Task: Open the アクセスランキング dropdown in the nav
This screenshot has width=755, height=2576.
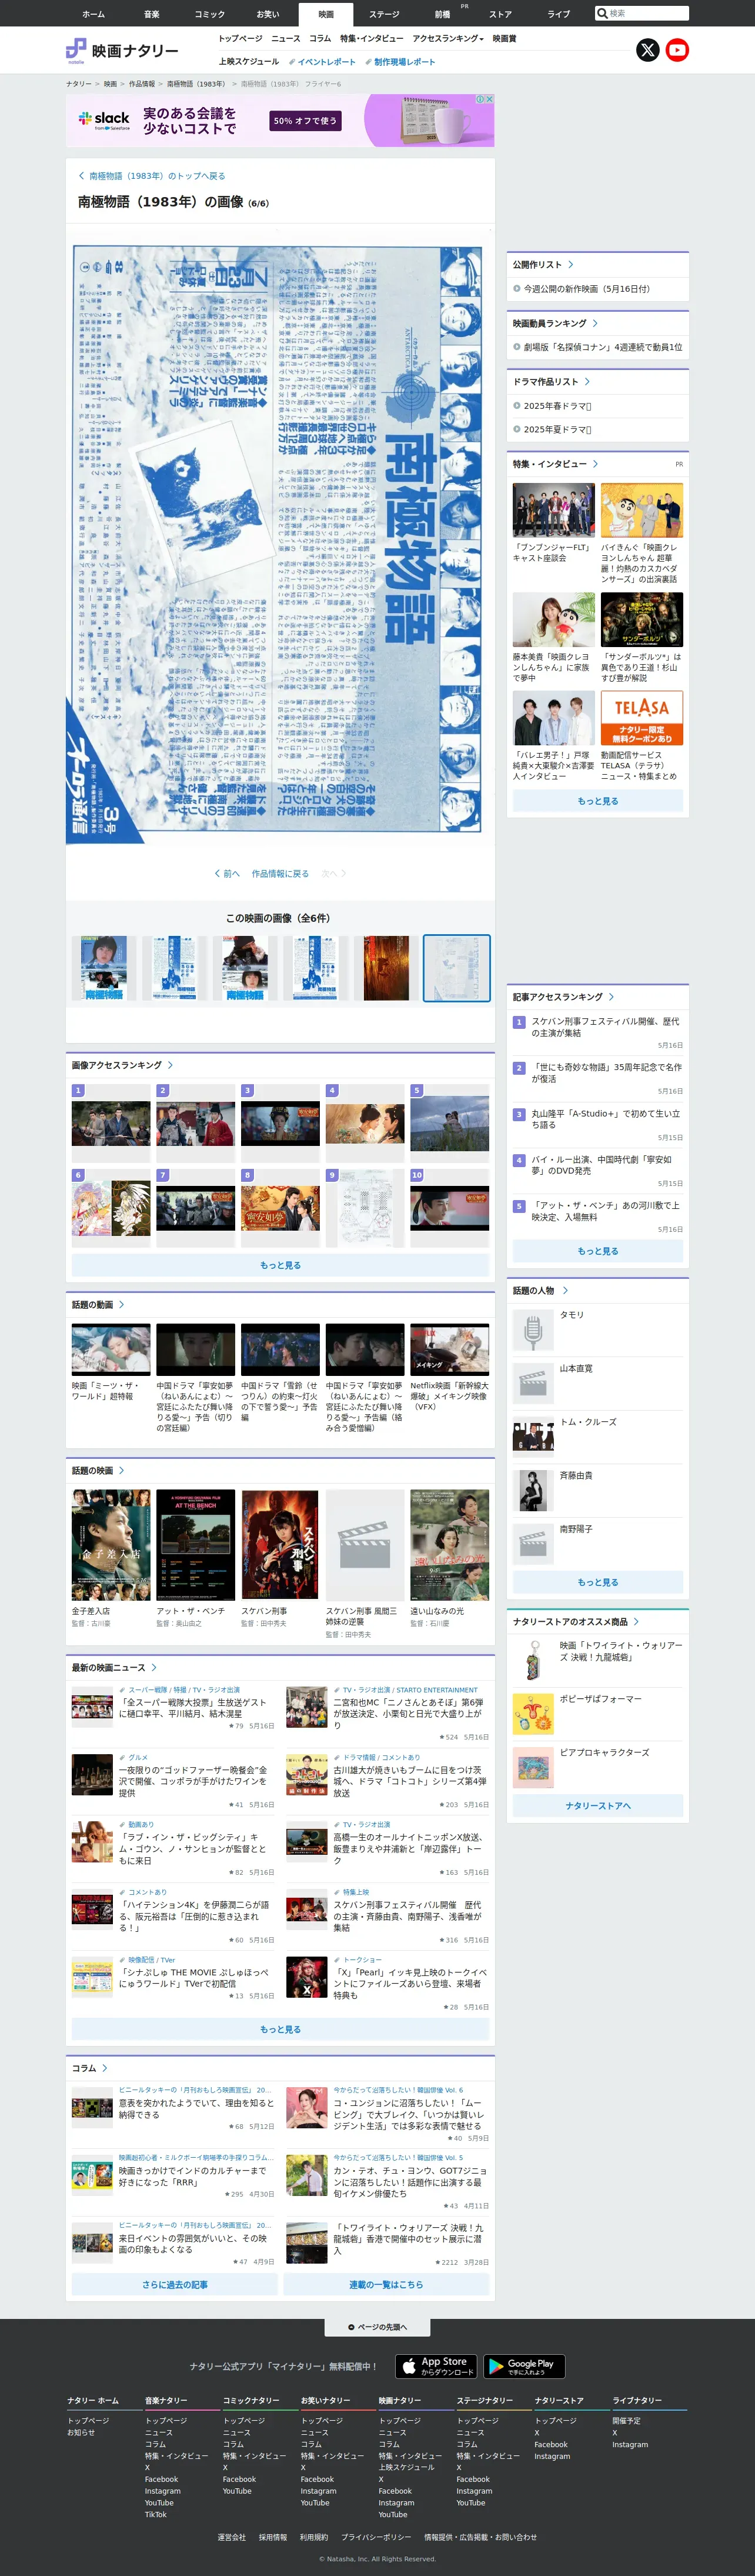Action: click(x=448, y=38)
